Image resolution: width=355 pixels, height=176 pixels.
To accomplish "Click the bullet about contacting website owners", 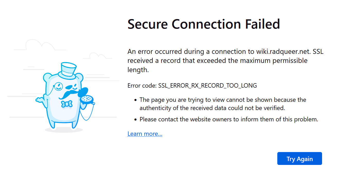I will tap(229, 119).
